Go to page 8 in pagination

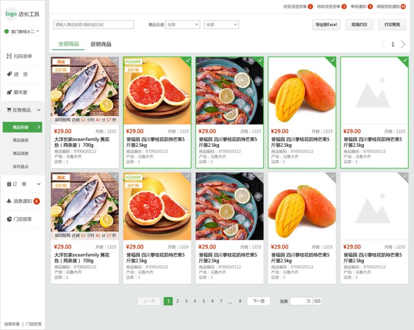(x=240, y=301)
